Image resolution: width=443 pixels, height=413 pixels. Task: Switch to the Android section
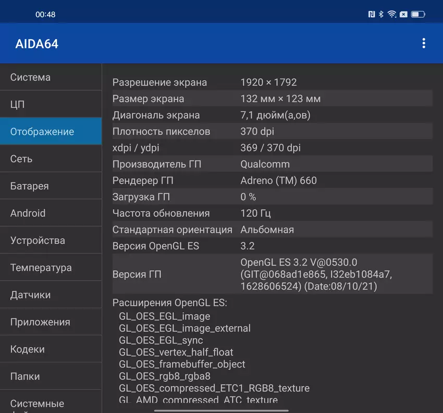pyautogui.click(x=51, y=213)
